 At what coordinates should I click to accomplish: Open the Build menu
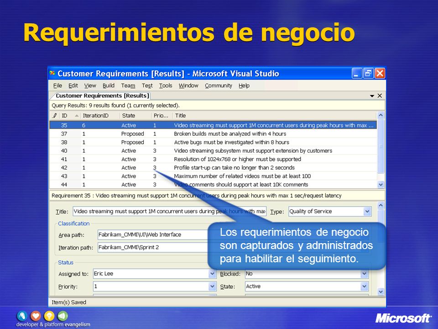[109, 85]
